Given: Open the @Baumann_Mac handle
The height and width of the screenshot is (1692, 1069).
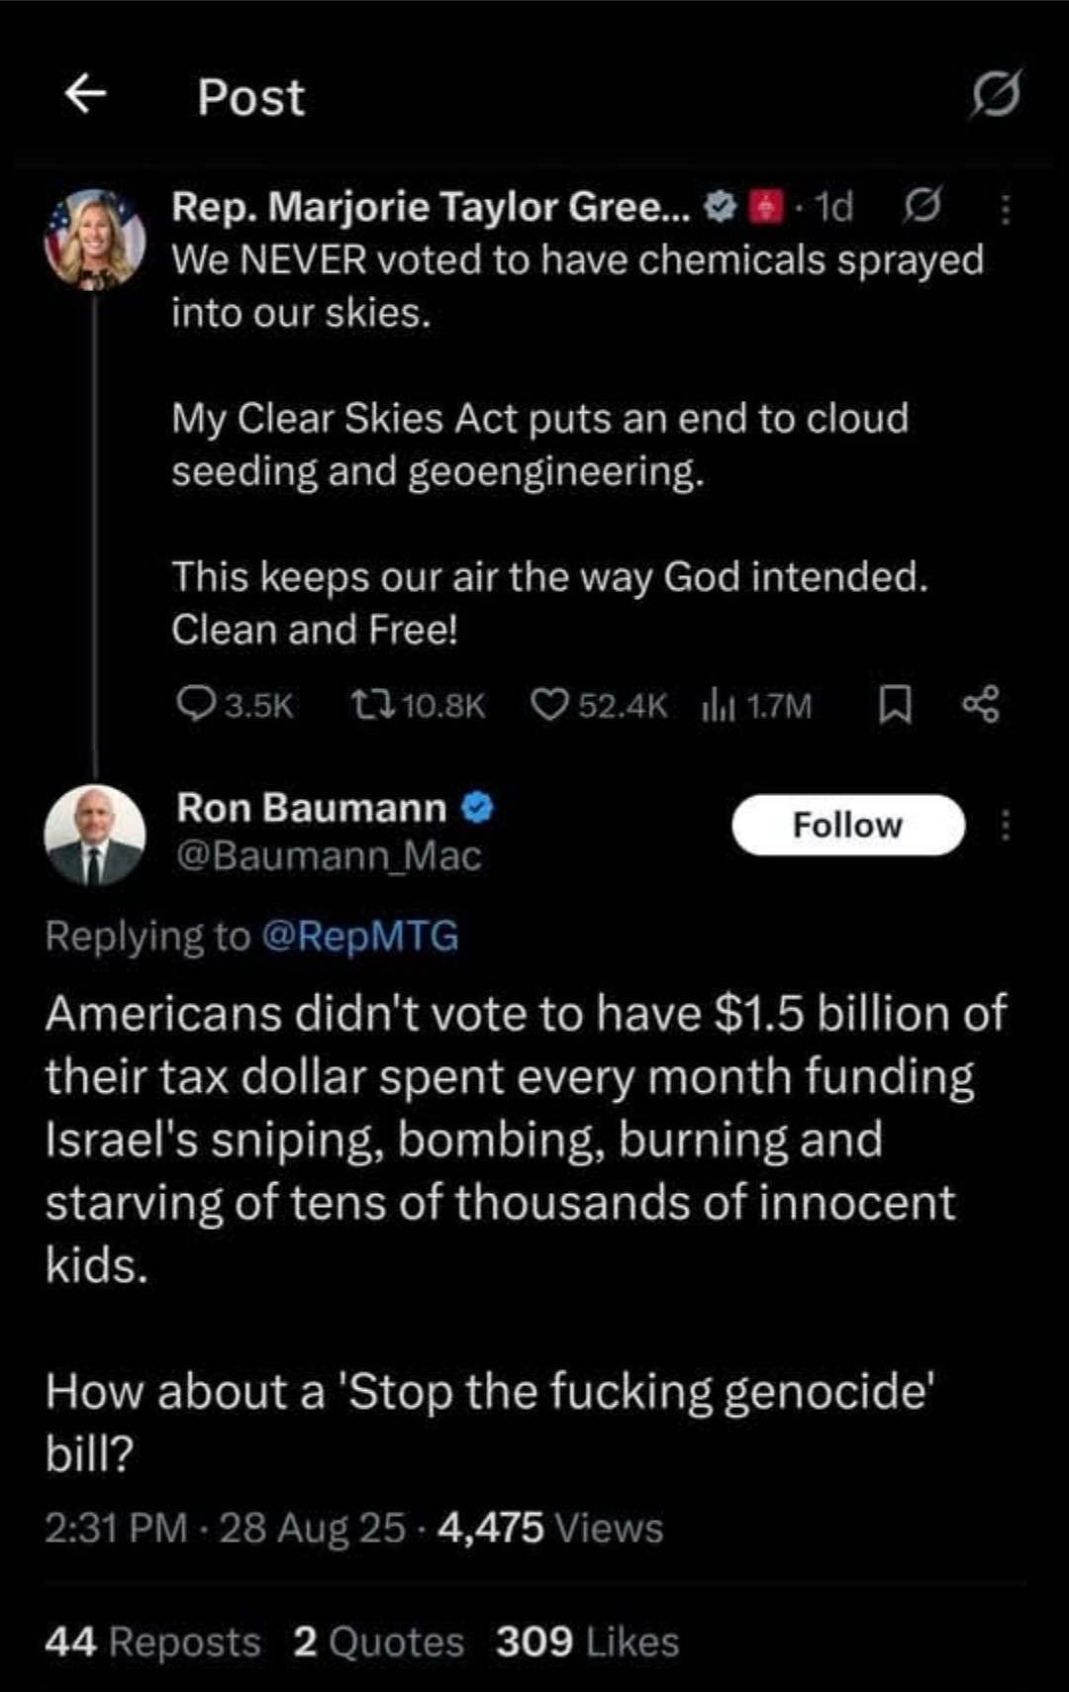Looking at the screenshot, I should (x=329, y=855).
